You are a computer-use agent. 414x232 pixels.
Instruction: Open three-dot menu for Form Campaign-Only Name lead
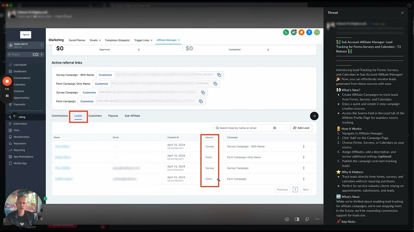[304, 157]
